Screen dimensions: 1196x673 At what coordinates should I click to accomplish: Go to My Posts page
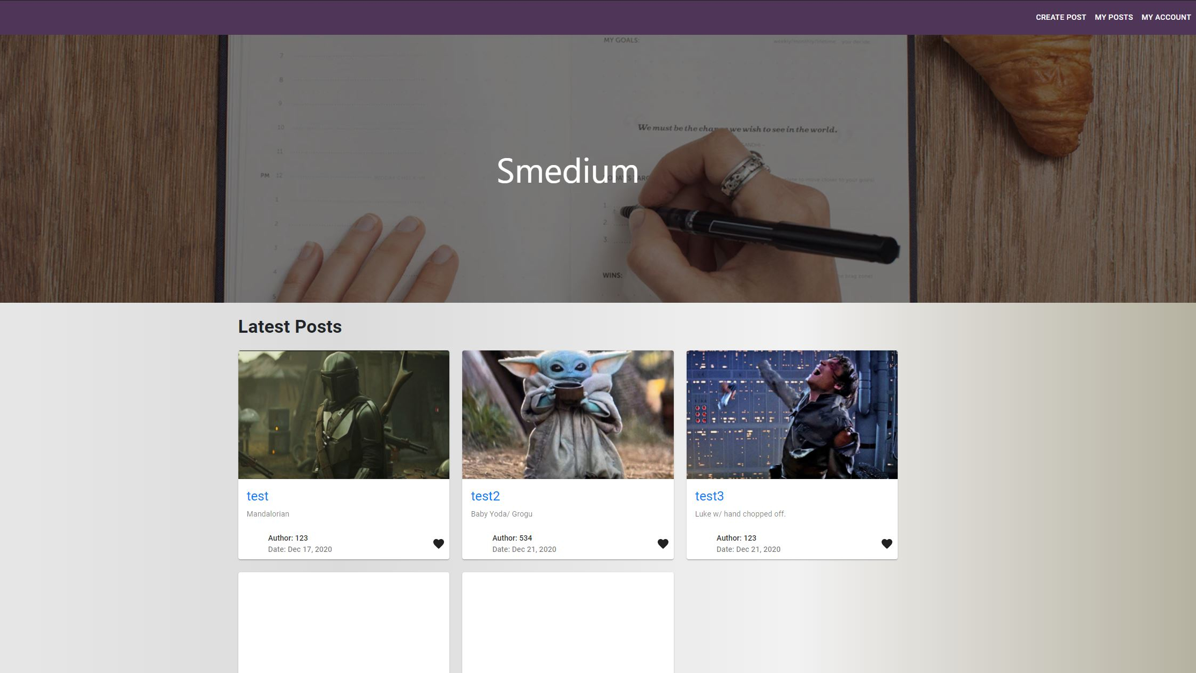pos(1114,17)
